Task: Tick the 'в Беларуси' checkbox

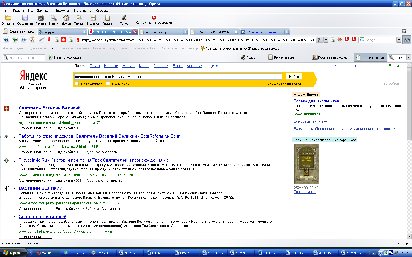Action: [x=108, y=83]
